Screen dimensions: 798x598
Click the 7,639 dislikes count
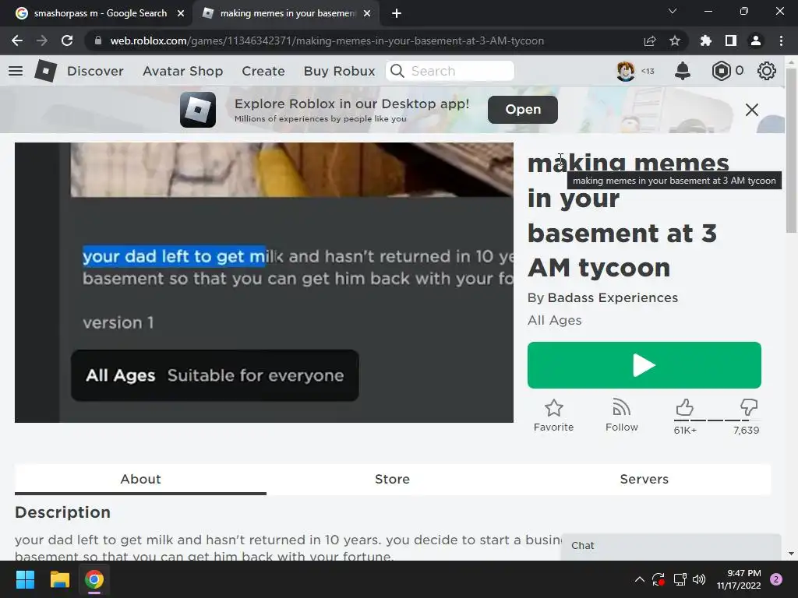[x=746, y=430]
